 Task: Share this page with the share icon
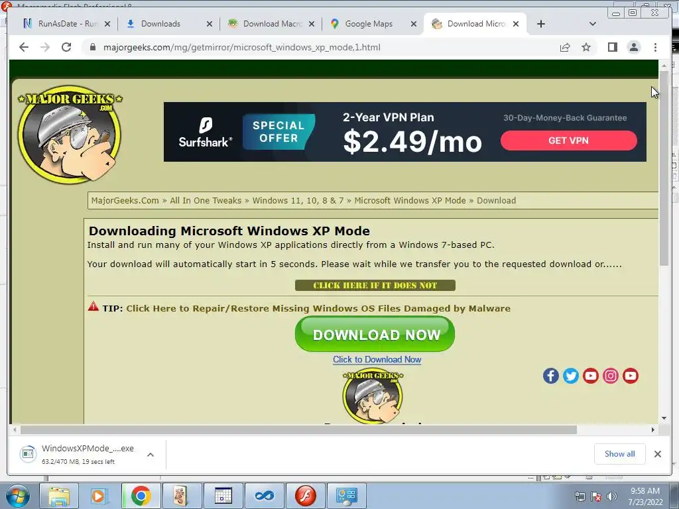565,47
